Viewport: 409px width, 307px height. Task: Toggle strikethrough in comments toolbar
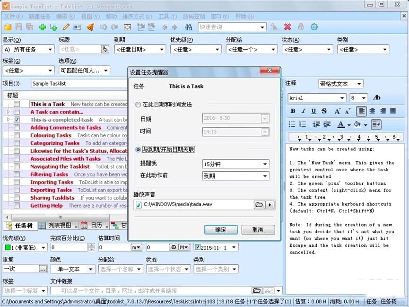tap(324, 111)
